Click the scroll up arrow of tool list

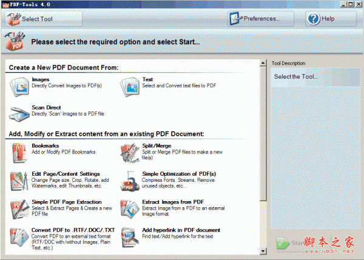263,63
